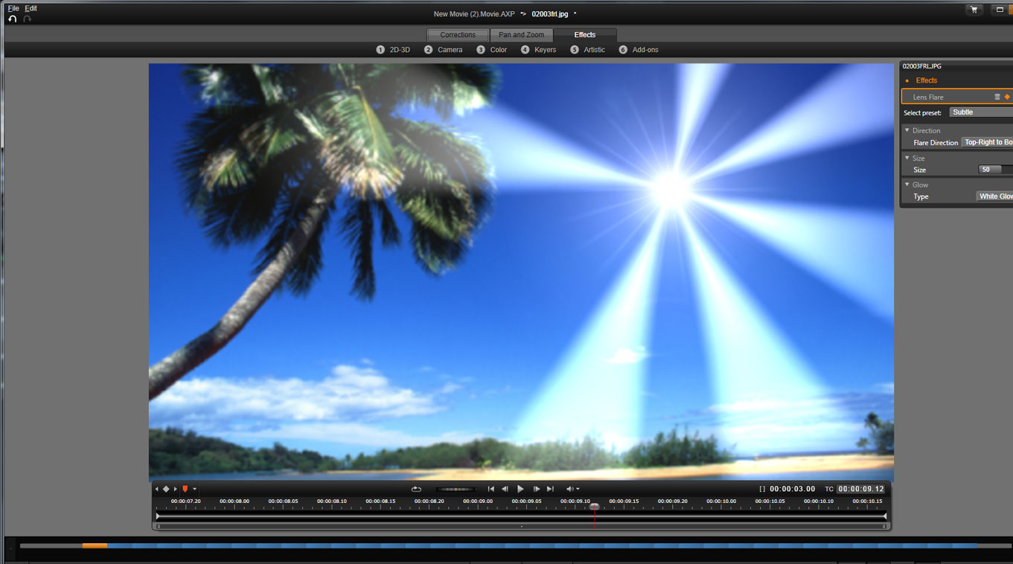
Task: Switch to the Pan and Zoom tab
Action: pos(521,35)
